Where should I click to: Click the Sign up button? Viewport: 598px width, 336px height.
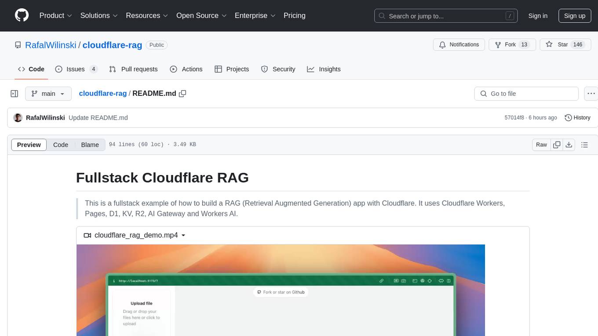click(574, 16)
